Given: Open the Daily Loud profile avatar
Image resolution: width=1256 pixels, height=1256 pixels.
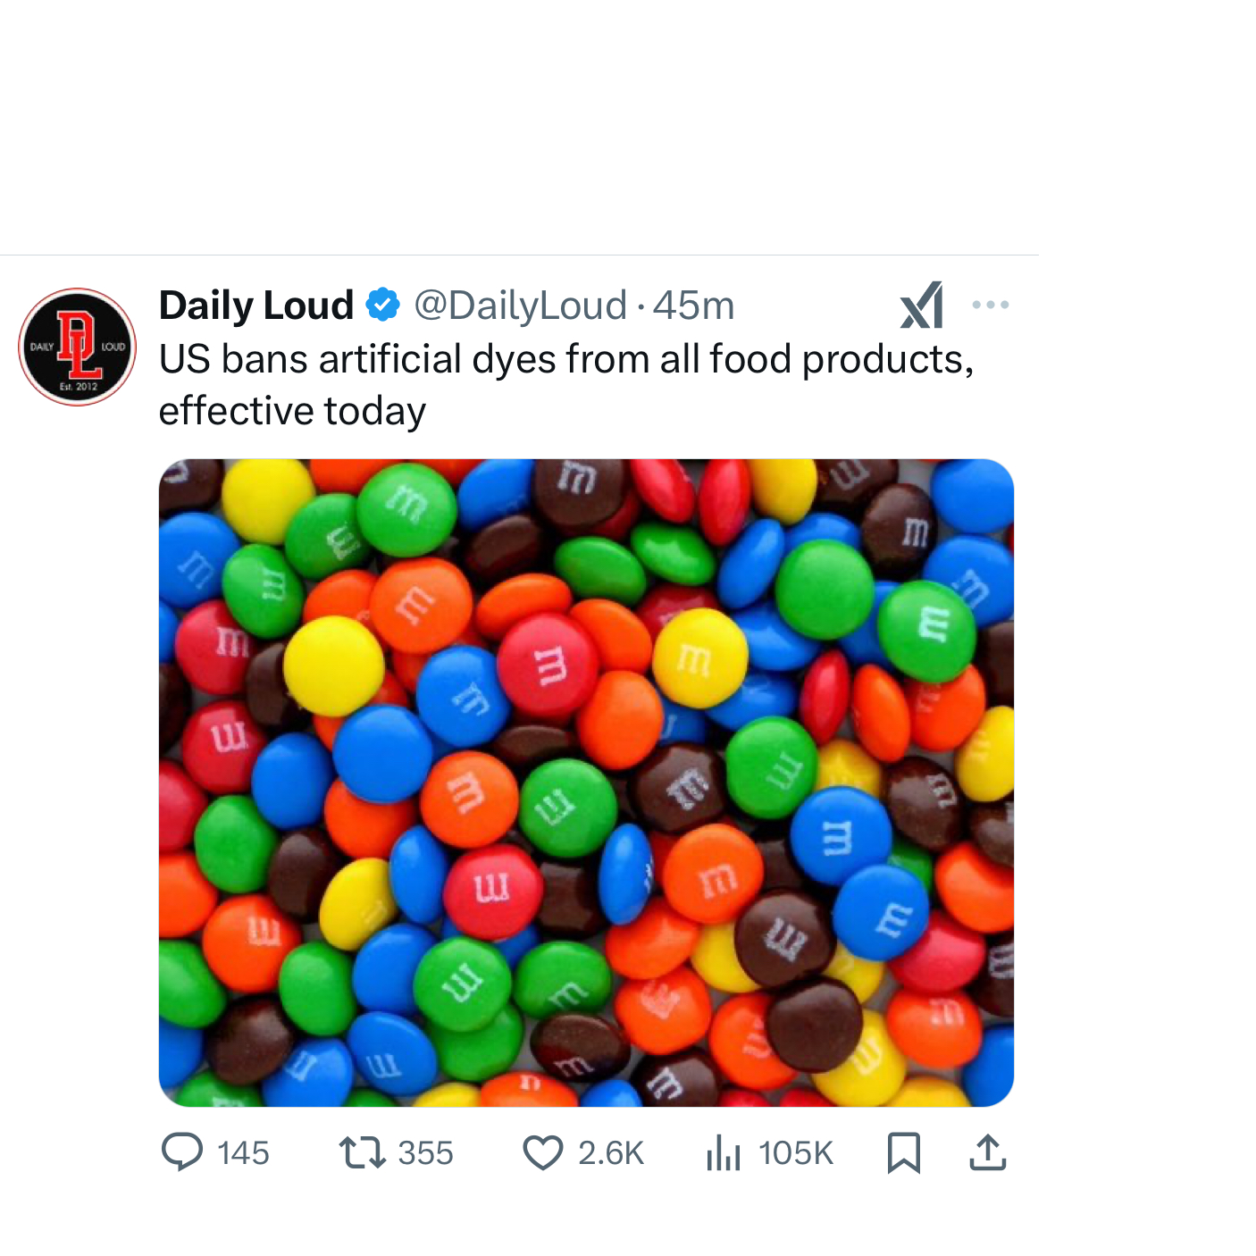Looking at the screenshot, I should click(78, 347).
